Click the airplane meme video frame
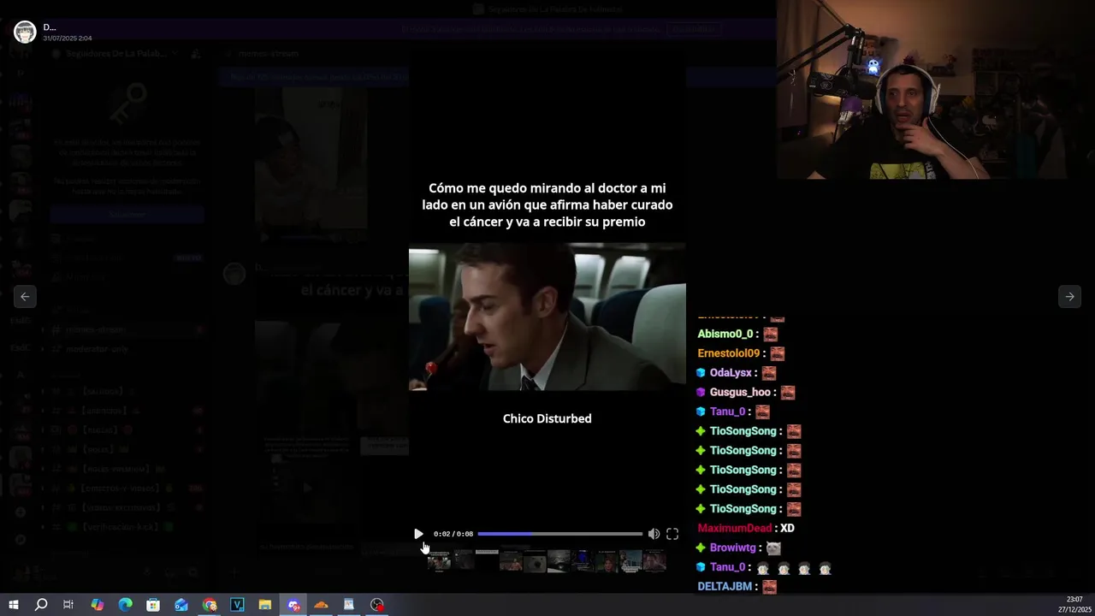 (547, 317)
